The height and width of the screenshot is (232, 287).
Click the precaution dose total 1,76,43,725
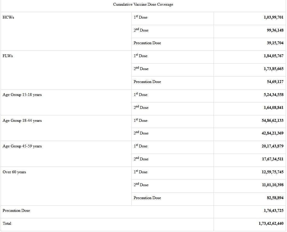point(274,211)
